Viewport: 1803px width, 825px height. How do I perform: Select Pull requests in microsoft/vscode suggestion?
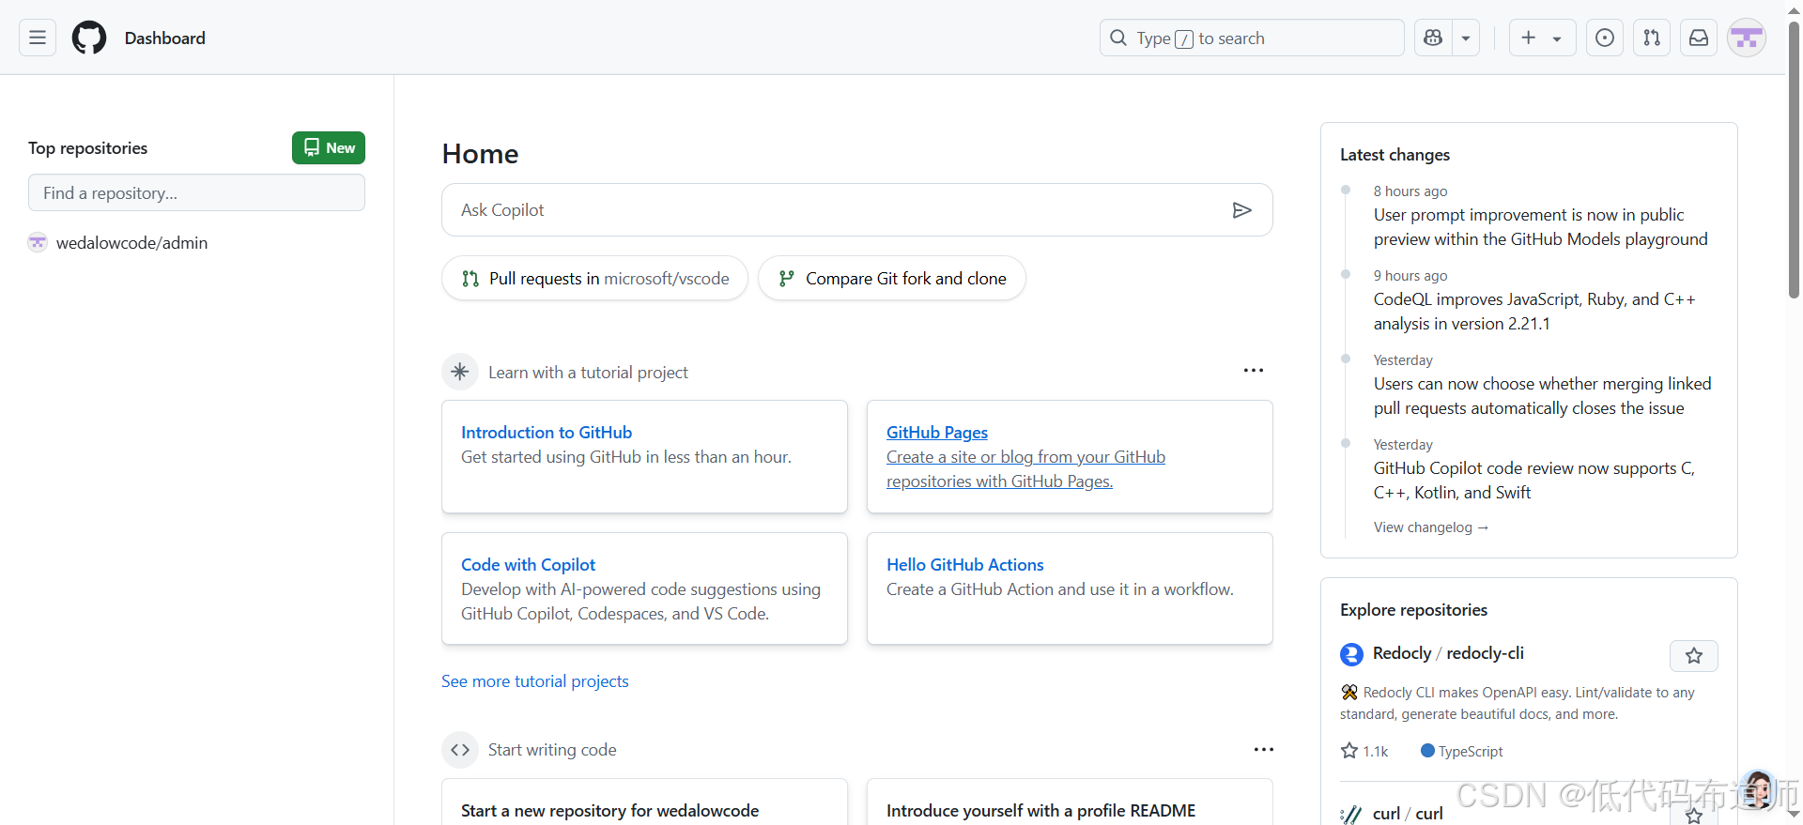[x=594, y=278]
